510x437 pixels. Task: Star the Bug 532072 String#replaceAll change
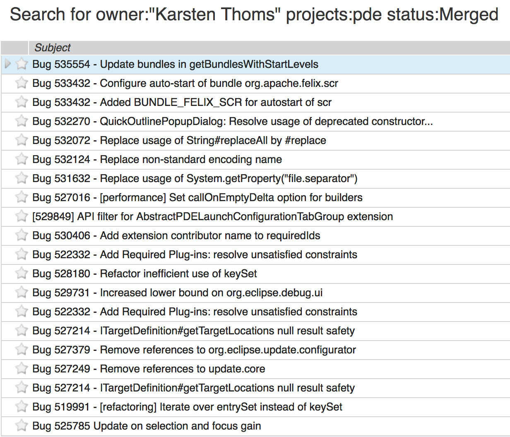click(x=22, y=140)
